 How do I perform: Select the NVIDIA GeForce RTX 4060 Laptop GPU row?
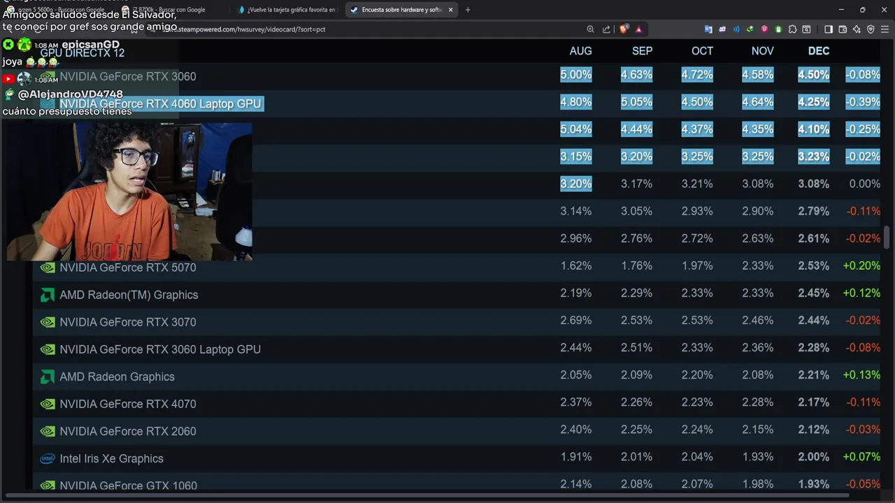coord(160,103)
